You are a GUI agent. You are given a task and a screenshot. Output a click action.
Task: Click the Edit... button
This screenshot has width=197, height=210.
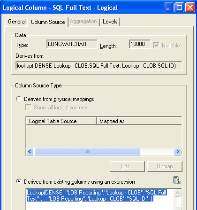point(127,166)
